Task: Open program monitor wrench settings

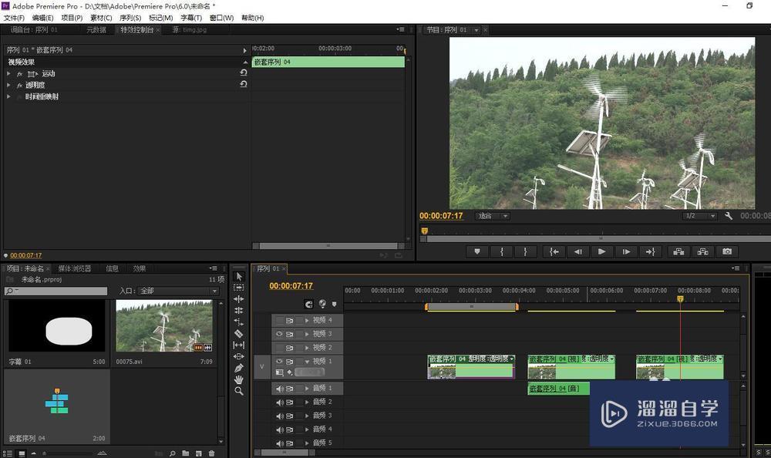Action: pyautogui.click(x=729, y=216)
